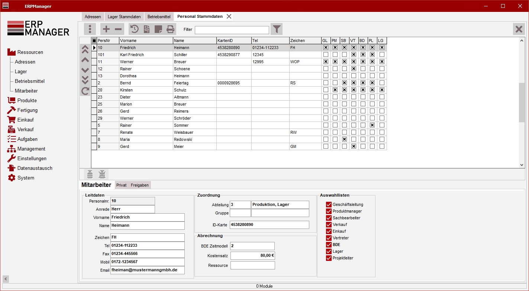Open the hamburger menu in the title bar
This screenshot has width=529, height=291.
pos(6,6)
